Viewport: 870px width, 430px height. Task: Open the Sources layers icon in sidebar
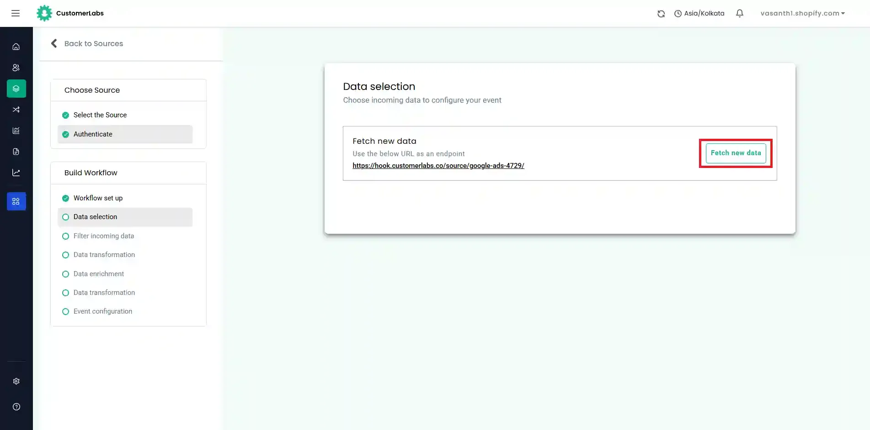click(x=16, y=89)
